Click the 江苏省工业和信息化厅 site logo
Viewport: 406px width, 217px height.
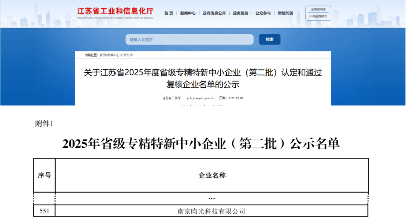click(x=115, y=11)
